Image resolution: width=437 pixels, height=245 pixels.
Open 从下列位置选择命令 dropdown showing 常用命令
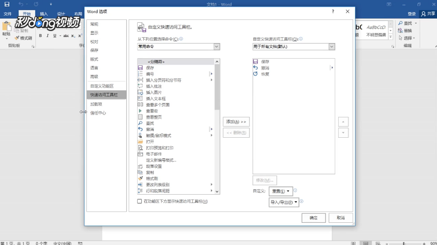tap(178, 47)
